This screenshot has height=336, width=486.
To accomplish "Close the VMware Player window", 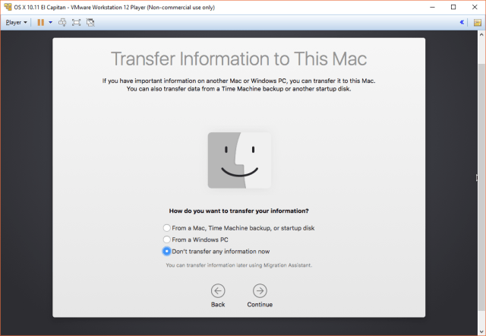I will (475, 7).
